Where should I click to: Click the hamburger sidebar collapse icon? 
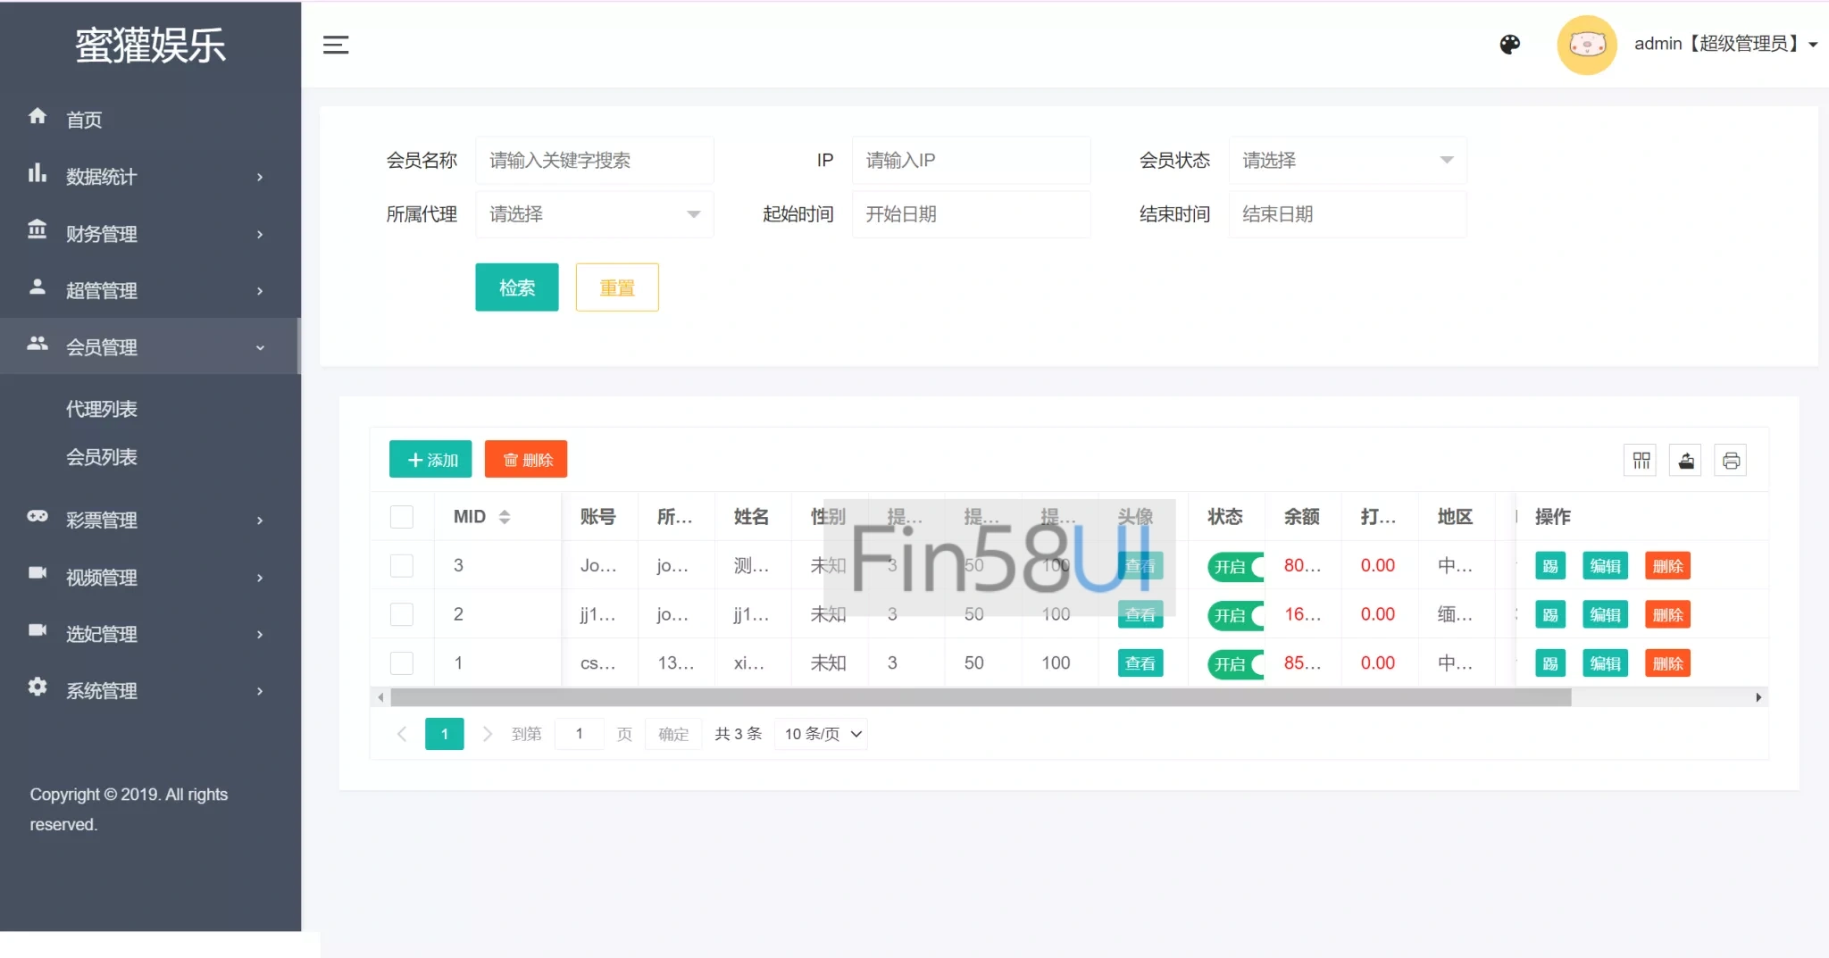point(336,45)
